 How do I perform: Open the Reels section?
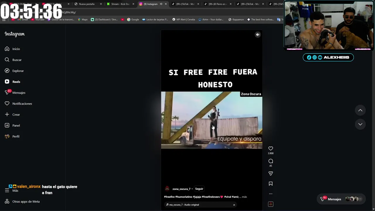pos(12,82)
